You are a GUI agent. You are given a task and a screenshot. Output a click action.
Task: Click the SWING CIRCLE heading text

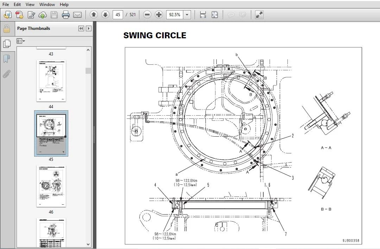click(155, 35)
